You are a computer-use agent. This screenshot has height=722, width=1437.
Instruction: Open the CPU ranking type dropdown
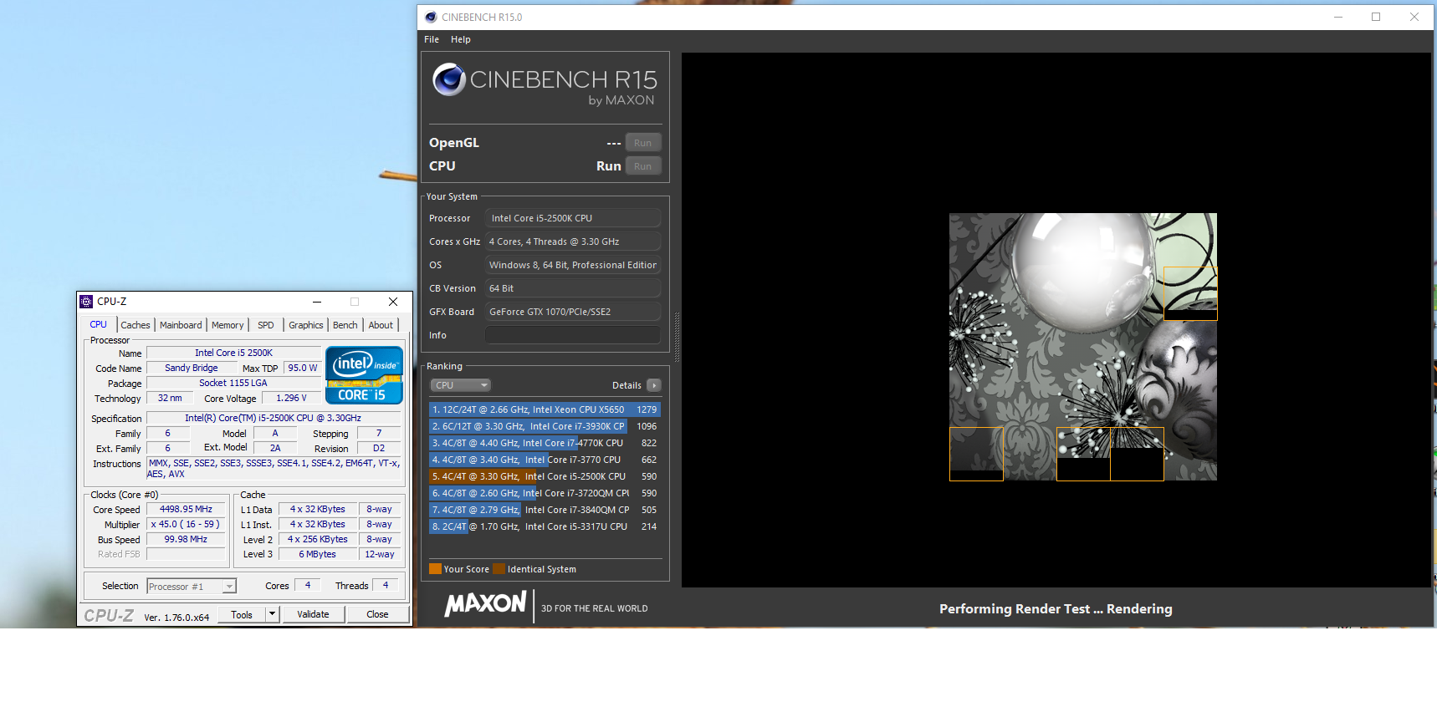coord(461,385)
